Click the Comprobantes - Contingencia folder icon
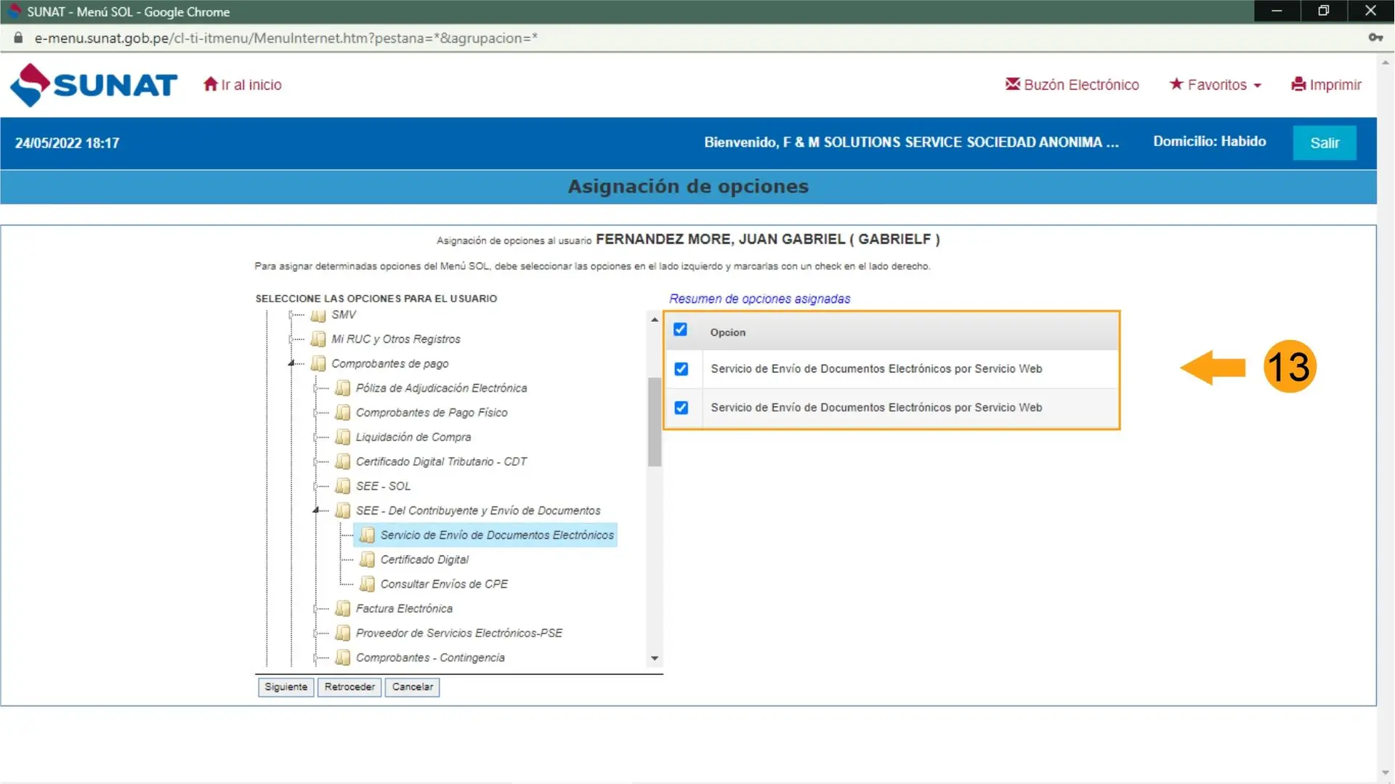Screen dimensions: 1395x784 343,658
